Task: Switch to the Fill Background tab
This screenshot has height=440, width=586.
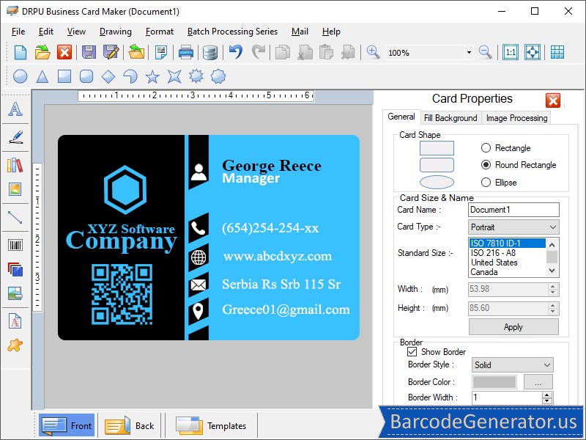Action: coord(450,118)
